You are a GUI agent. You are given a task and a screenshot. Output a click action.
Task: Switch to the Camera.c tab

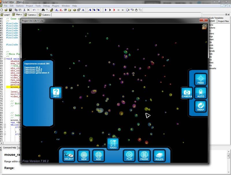coord(30,15)
